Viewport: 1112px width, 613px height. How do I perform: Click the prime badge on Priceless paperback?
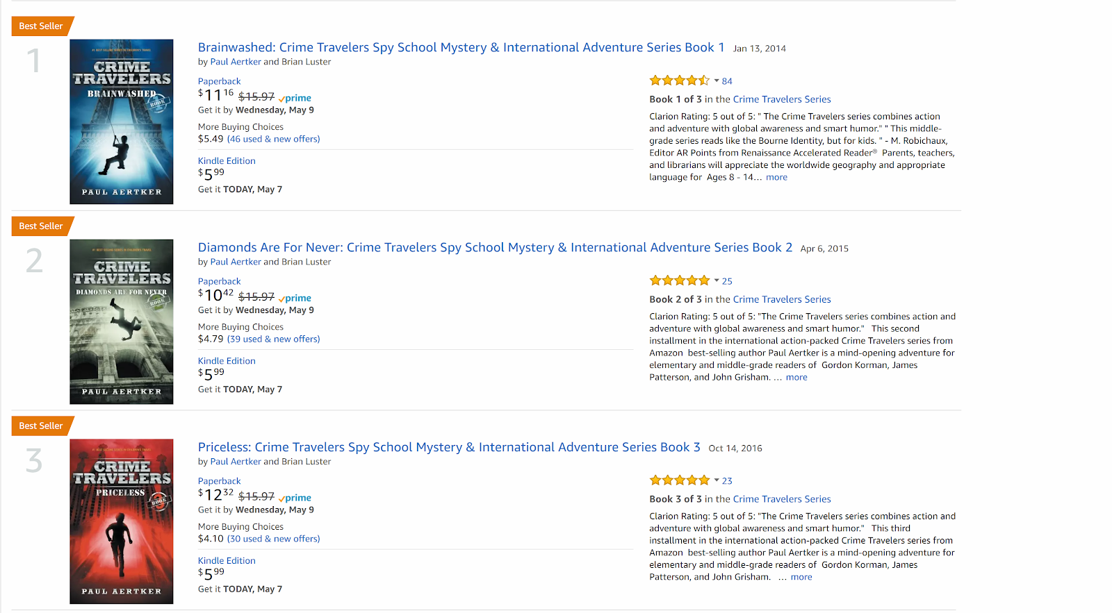tap(295, 498)
